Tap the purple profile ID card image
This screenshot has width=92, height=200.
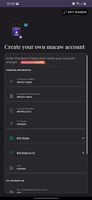[16, 32]
